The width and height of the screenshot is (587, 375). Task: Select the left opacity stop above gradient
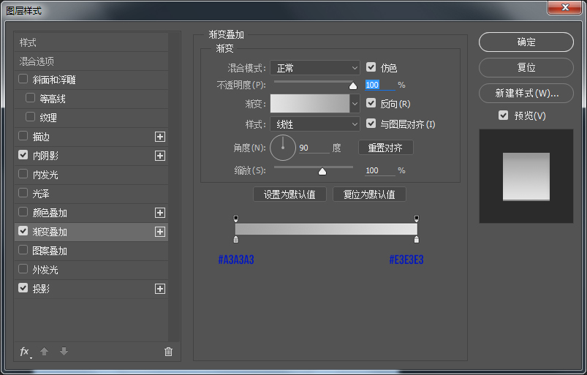tap(236, 219)
